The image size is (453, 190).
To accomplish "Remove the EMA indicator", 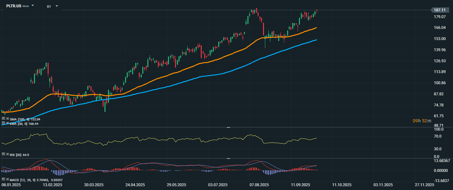I will click(7, 123).
